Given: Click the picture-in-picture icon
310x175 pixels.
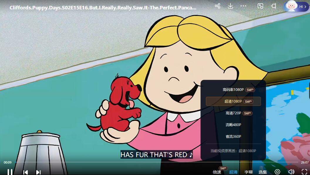Looking at the screenshot, I should point(260,6).
